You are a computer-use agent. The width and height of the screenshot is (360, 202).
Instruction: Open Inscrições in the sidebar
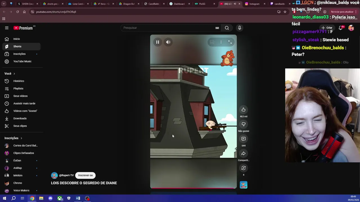(21, 54)
